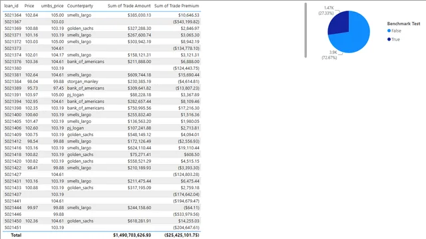The image size is (426, 239).
Task: Select premium ($204,647.61) in row 5021451
Action: point(186,228)
